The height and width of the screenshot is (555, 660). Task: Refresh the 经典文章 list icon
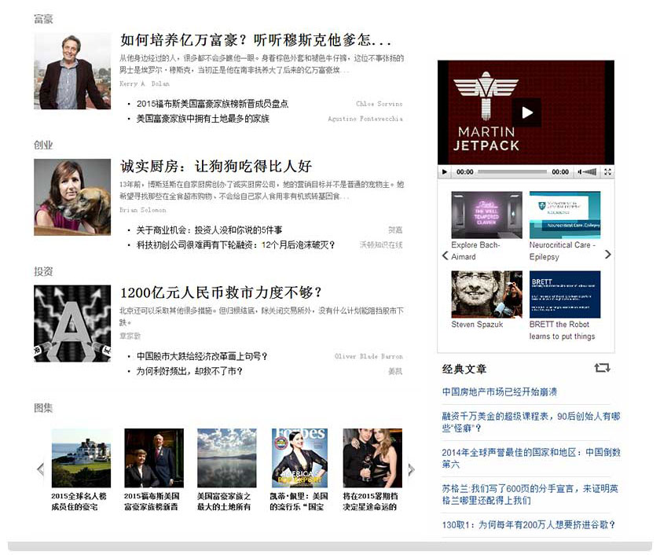[602, 368]
